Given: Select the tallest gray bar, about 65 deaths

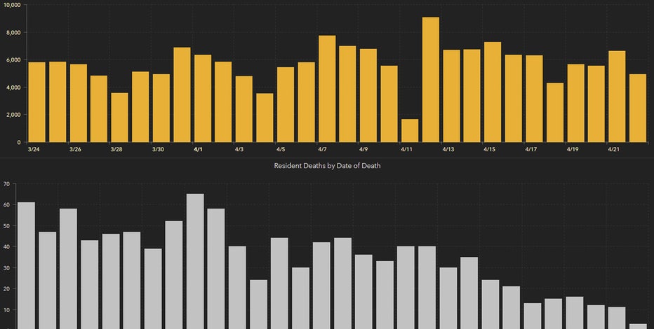Looking at the screenshot, I should (195, 261).
